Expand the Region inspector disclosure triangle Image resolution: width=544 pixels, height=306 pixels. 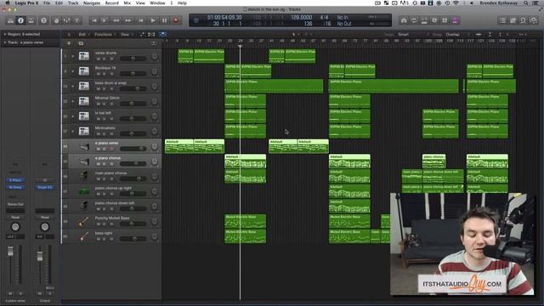click(x=5, y=34)
